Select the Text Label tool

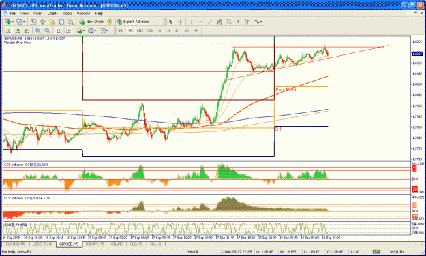(247, 22)
